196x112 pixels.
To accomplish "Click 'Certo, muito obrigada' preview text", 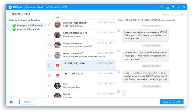I will pyautogui.click(x=73, y=26).
